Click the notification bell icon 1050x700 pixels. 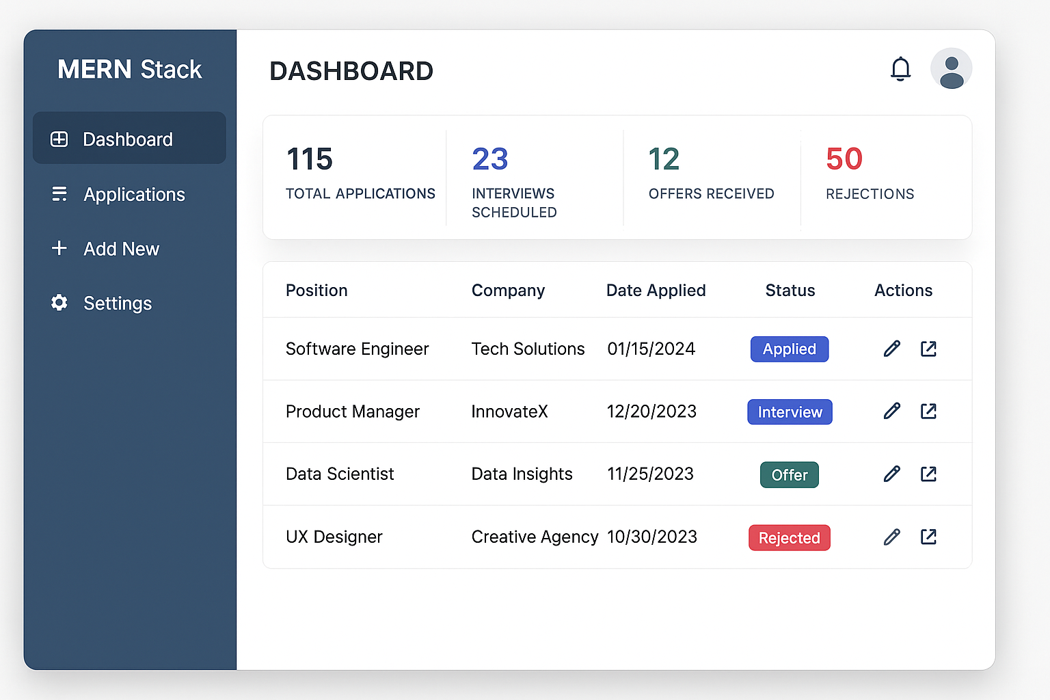tap(900, 69)
